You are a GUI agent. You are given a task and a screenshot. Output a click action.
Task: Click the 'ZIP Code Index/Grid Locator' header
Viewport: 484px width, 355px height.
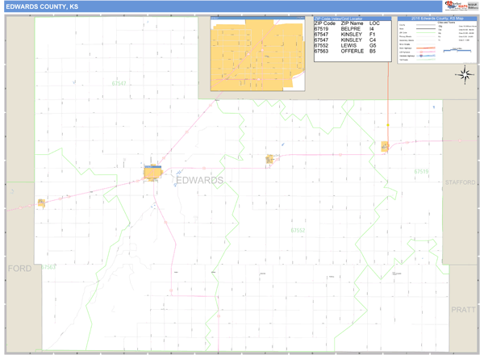click(338, 19)
